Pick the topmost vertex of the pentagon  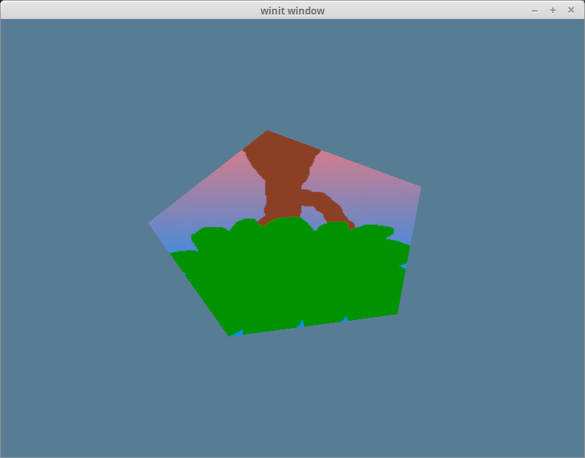(x=267, y=131)
